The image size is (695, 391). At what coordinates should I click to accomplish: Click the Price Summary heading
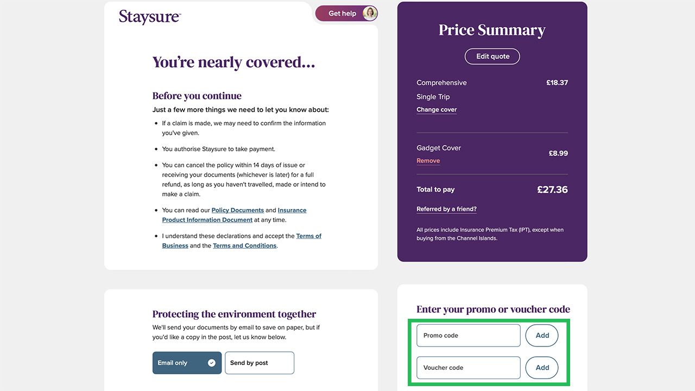[x=492, y=30]
